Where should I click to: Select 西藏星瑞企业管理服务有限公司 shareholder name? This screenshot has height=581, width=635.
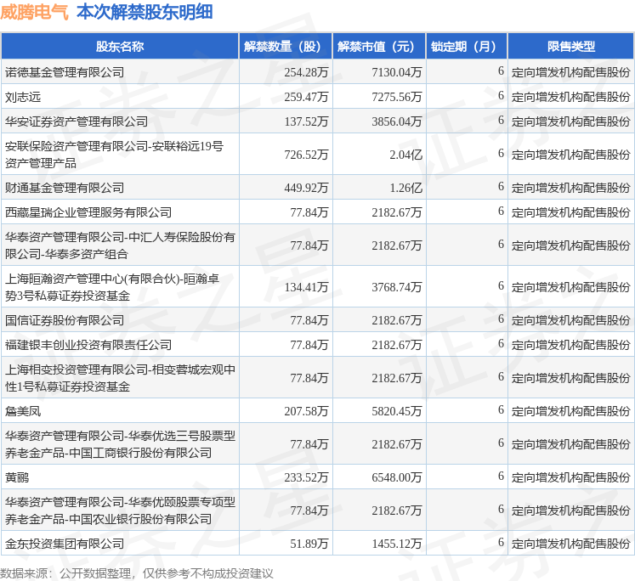click(x=88, y=213)
